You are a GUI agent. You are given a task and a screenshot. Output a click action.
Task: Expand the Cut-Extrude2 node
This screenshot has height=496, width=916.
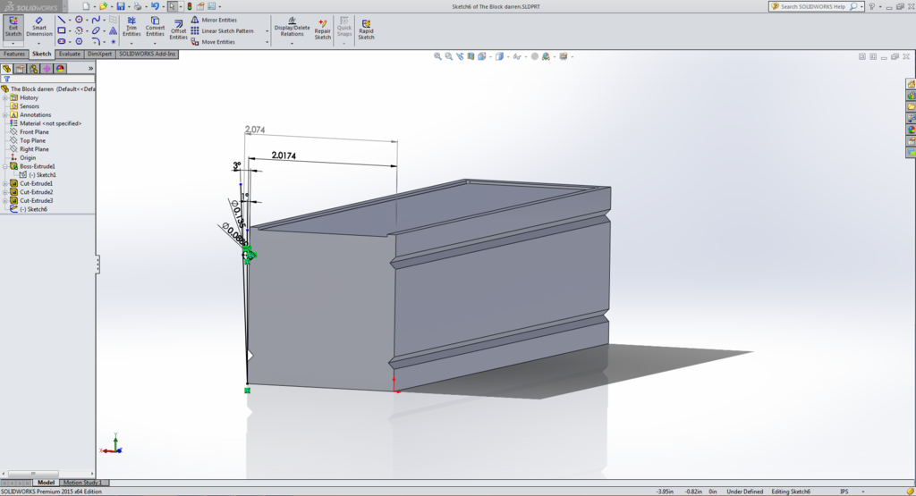coord(5,192)
